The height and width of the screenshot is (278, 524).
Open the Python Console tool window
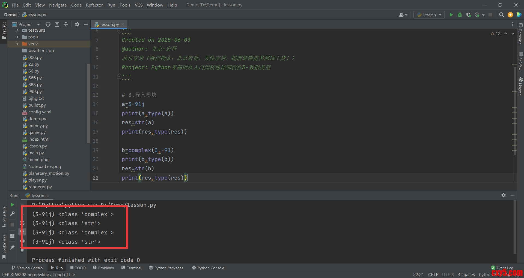coord(208,268)
